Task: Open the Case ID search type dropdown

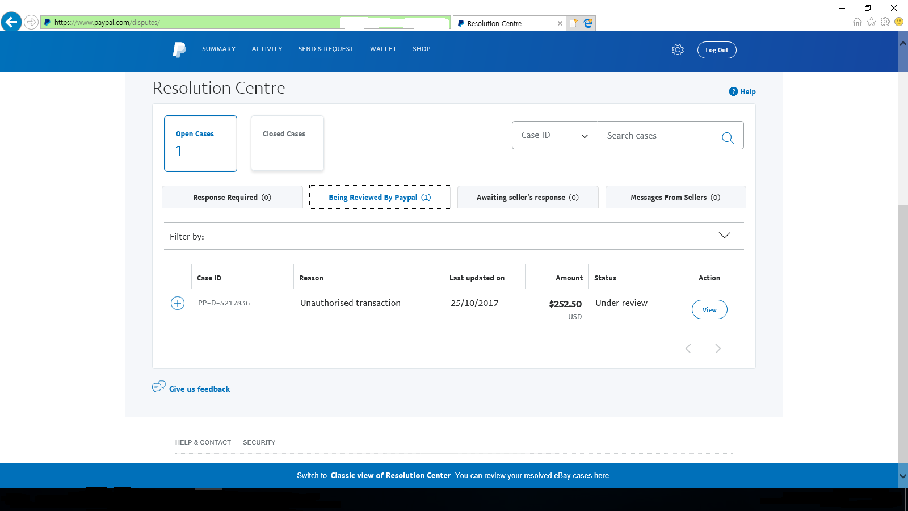Action: [x=554, y=135]
